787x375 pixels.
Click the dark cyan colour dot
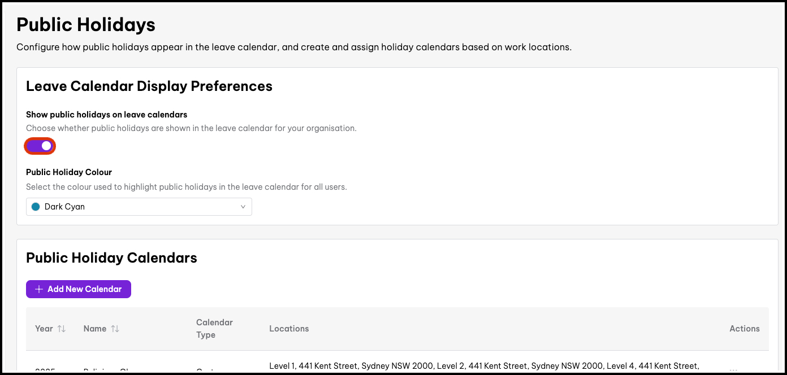coord(36,207)
